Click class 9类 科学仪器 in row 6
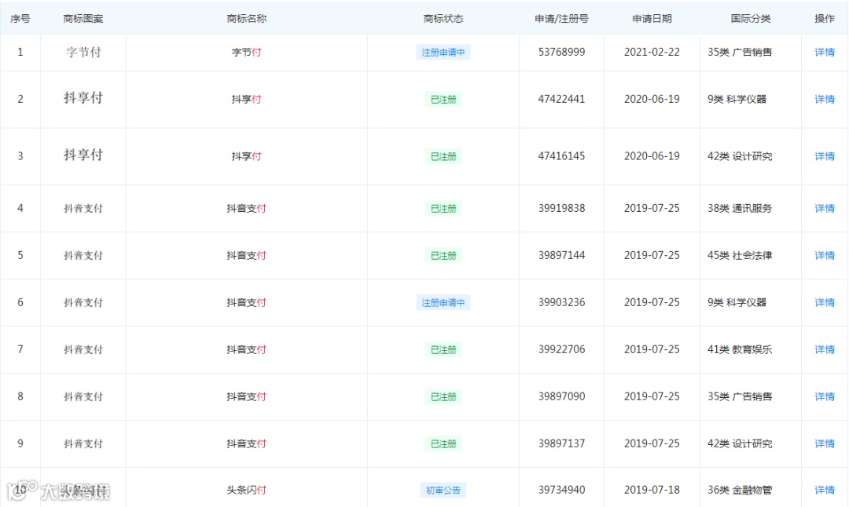Viewport: 849px width, 507px height. point(737,303)
